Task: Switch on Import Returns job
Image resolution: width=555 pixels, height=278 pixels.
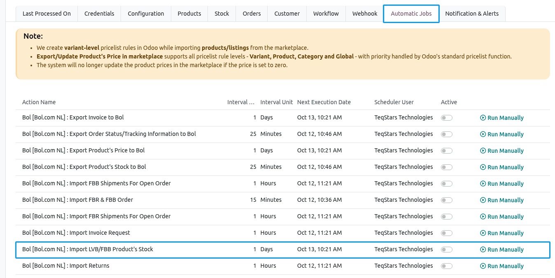Action: (x=447, y=266)
